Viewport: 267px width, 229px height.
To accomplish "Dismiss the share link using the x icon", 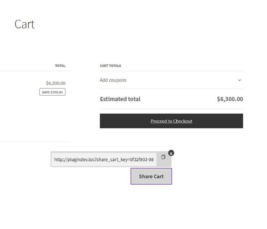I will point(171,153).
